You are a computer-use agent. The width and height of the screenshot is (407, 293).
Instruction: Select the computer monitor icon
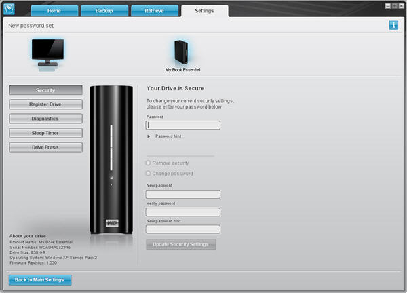(x=47, y=53)
